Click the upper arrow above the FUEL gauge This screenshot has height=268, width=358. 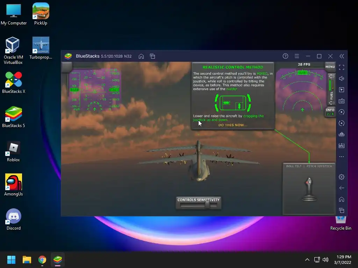pos(331,76)
